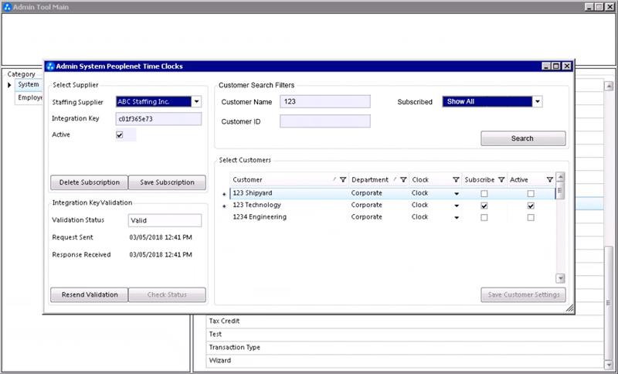Click the Check Status button

(167, 294)
